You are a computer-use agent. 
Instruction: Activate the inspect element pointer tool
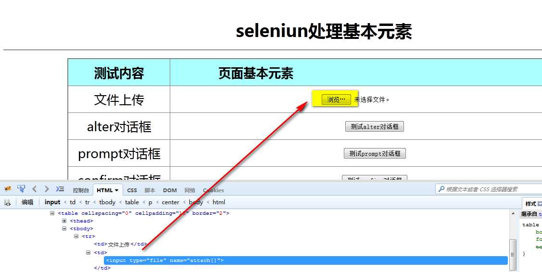click(x=21, y=189)
